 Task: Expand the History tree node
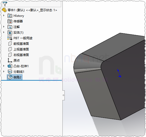point(4,16)
